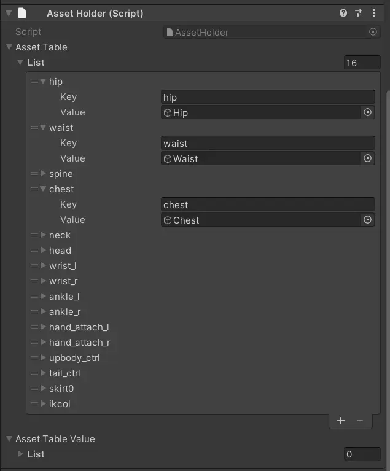Click the Asset Table list size field showing 16
Image resolution: width=390 pixels, height=471 pixels.
362,63
